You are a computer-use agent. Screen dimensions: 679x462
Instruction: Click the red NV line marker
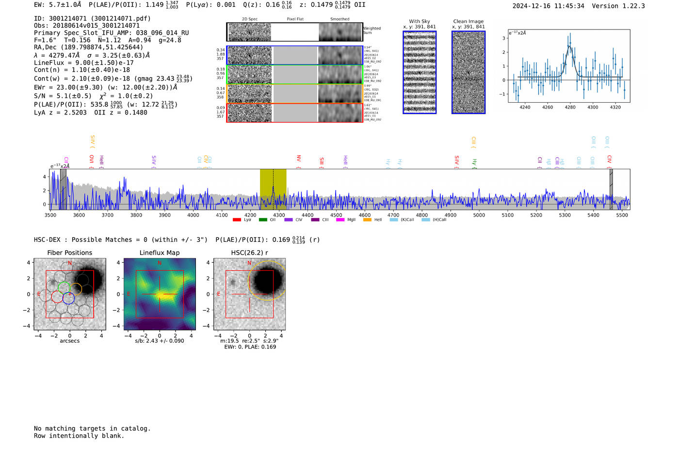(299, 162)
